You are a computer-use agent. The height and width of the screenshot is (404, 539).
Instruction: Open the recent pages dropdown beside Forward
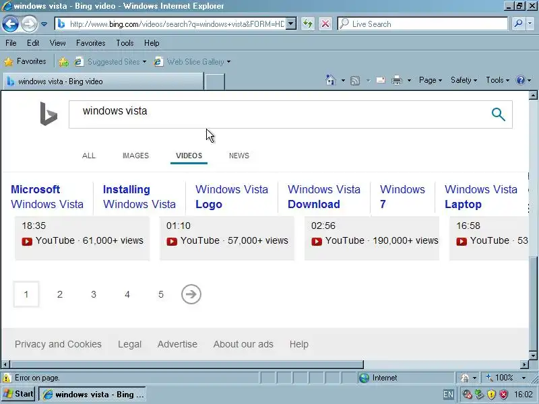[44, 24]
